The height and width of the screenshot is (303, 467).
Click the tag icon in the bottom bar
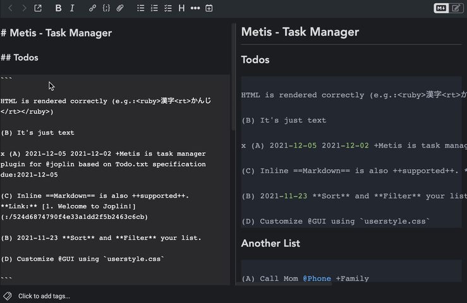(x=8, y=295)
